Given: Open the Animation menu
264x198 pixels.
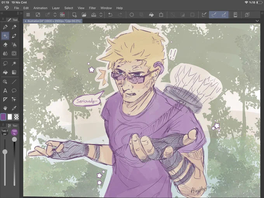Looking at the screenshot, I should click(x=40, y=8).
